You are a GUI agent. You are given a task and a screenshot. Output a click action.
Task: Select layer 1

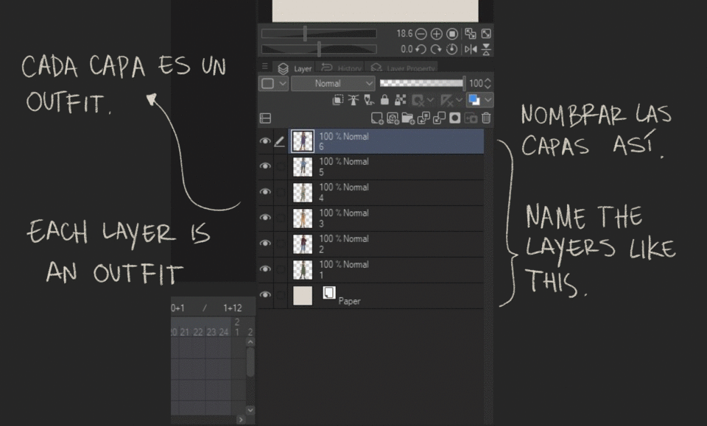click(x=386, y=270)
